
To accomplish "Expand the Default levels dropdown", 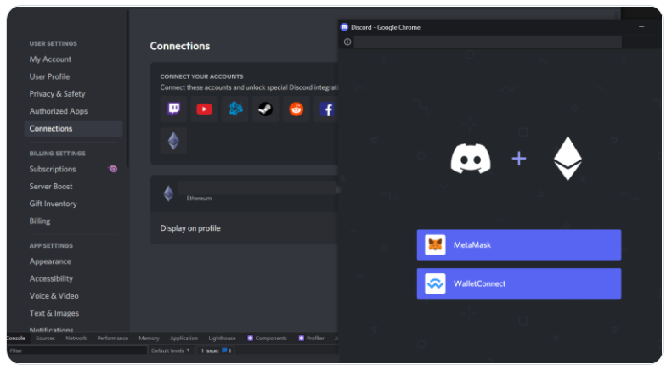I will tap(170, 350).
